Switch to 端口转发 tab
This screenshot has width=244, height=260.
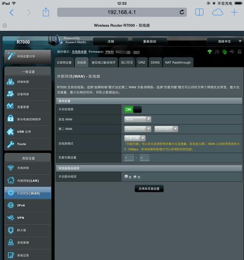click(127, 62)
